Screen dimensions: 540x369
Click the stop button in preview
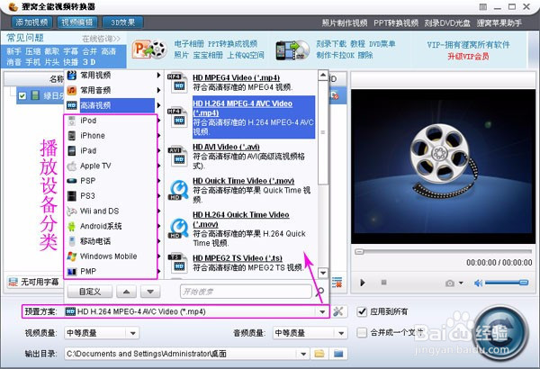click(383, 283)
